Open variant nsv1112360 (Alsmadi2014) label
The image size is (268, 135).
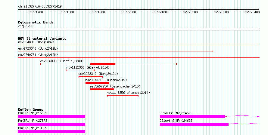click(88, 67)
